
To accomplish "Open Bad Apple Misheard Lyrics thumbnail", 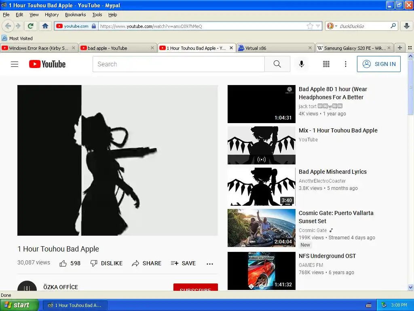I will click(262, 186).
